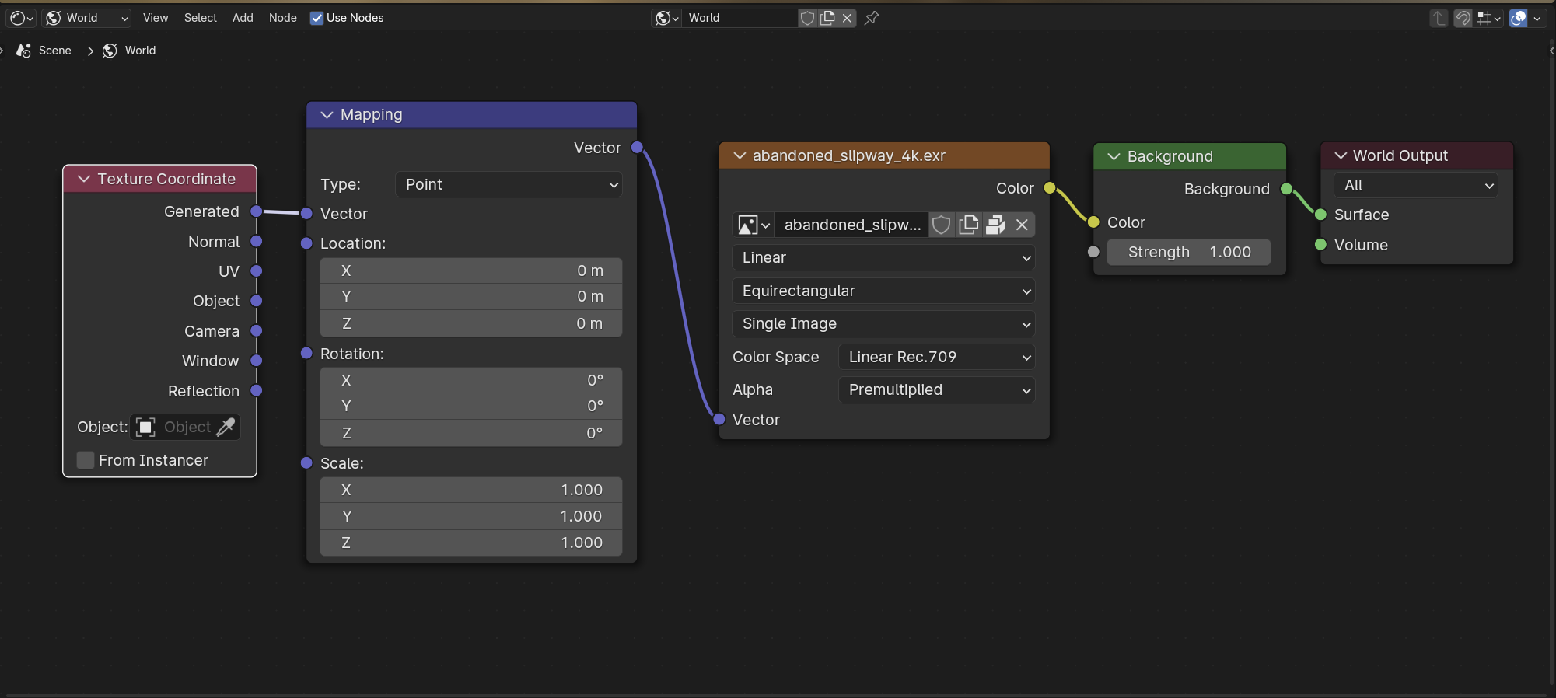
Task: Click the Background Strength input socket
Action: pos(1093,252)
